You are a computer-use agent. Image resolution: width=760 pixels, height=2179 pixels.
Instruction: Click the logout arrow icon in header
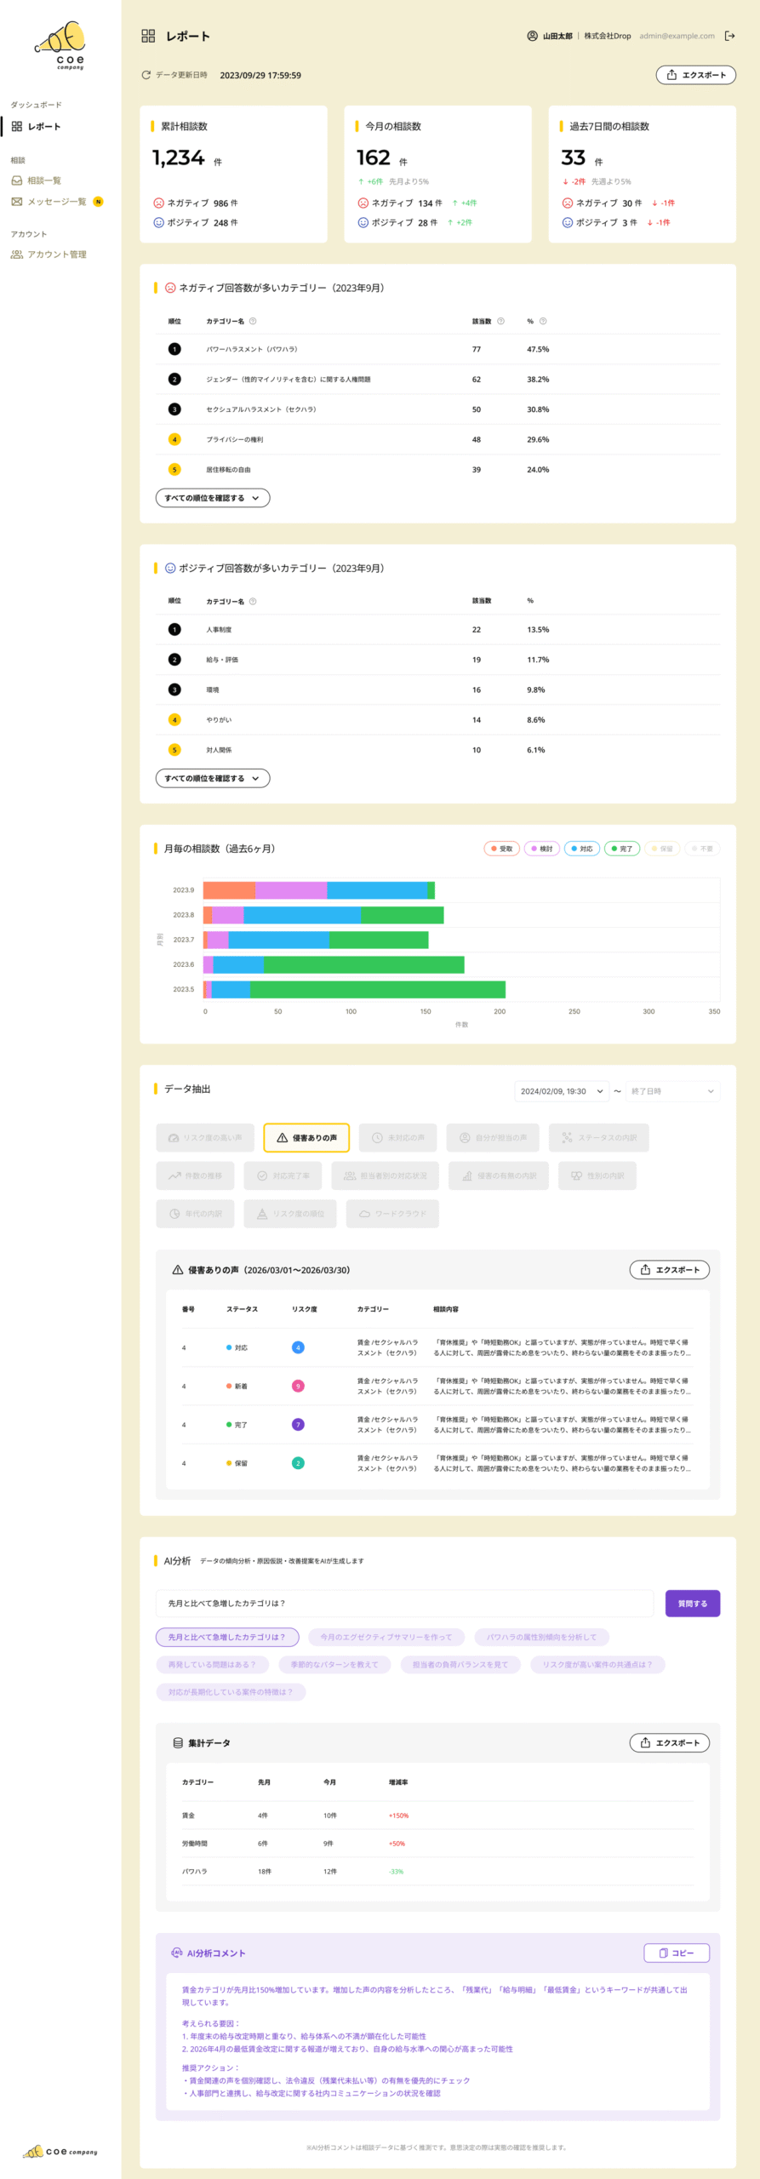click(729, 36)
